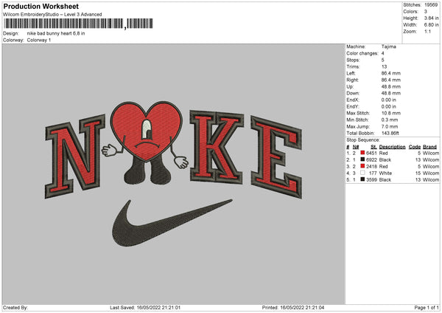Click the 'EndX:' label
The height and width of the screenshot is (313, 442).
point(353,100)
